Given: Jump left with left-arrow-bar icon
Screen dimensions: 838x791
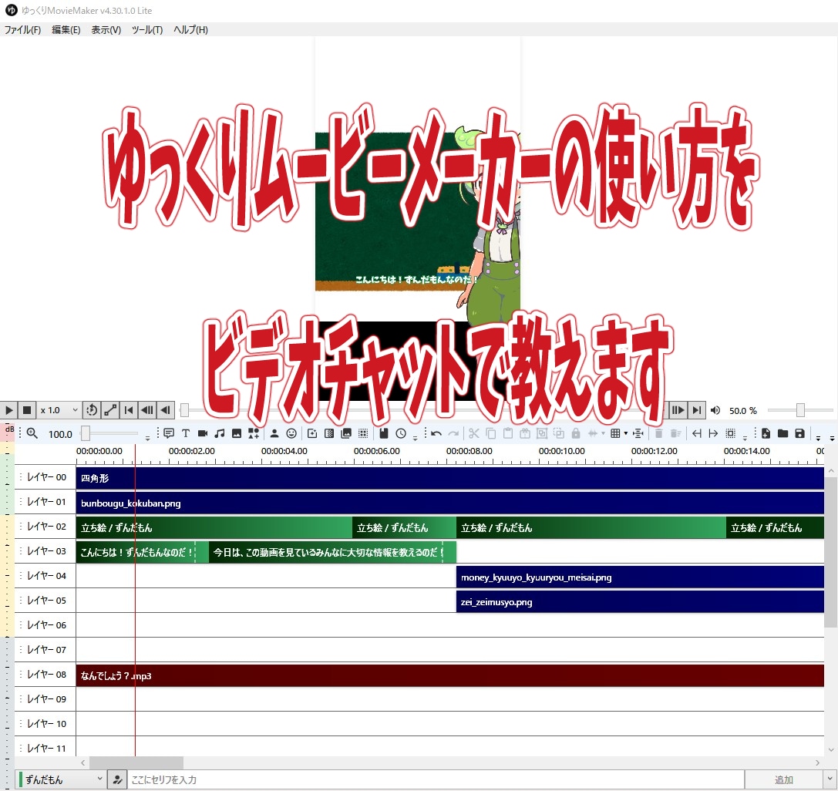Looking at the screenshot, I should tap(696, 433).
